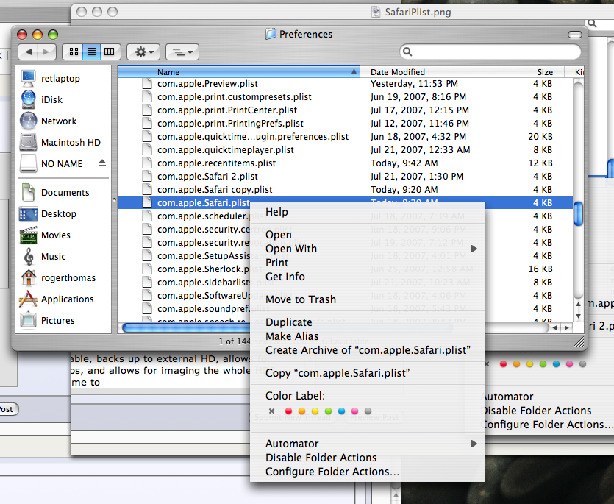This screenshot has width=614, height=504.
Task: Reverse sort using the Name column arrow
Action: pyautogui.click(x=354, y=71)
